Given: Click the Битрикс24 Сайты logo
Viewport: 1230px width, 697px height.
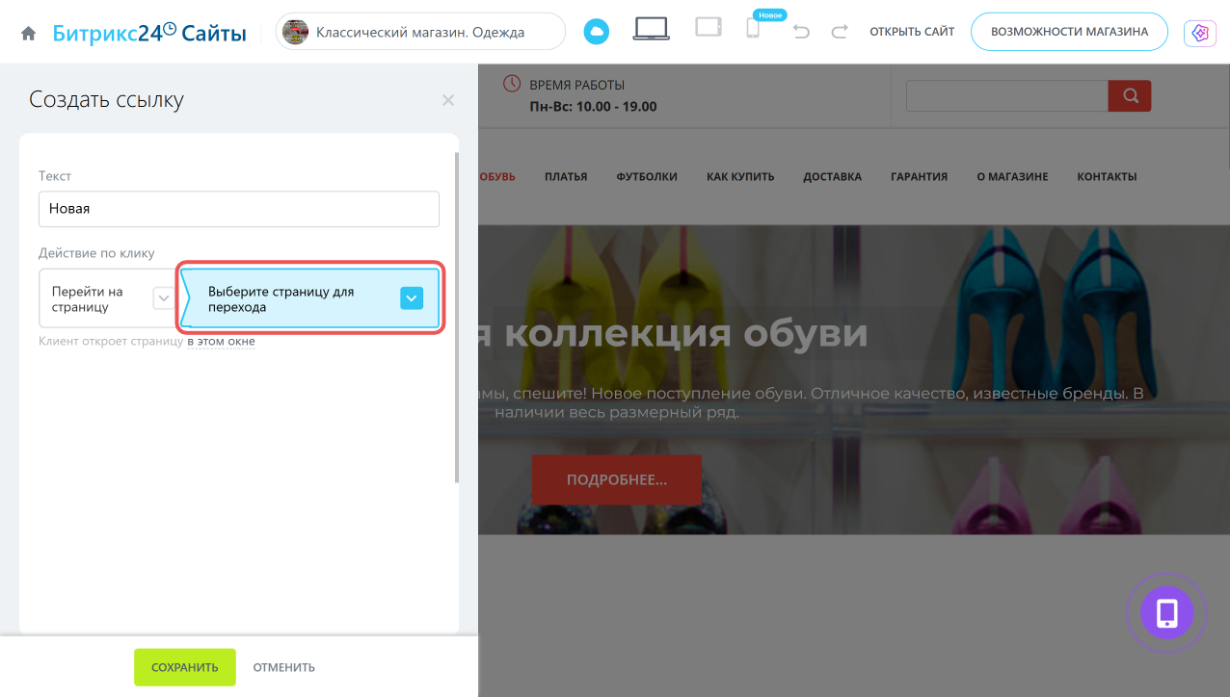Looking at the screenshot, I should point(149,33).
